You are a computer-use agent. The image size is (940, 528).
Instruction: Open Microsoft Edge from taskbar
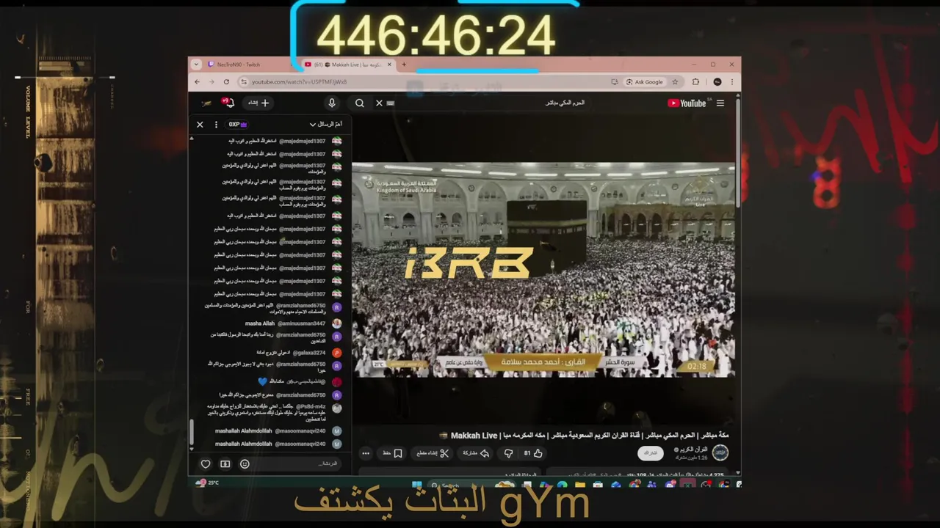[x=563, y=485]
